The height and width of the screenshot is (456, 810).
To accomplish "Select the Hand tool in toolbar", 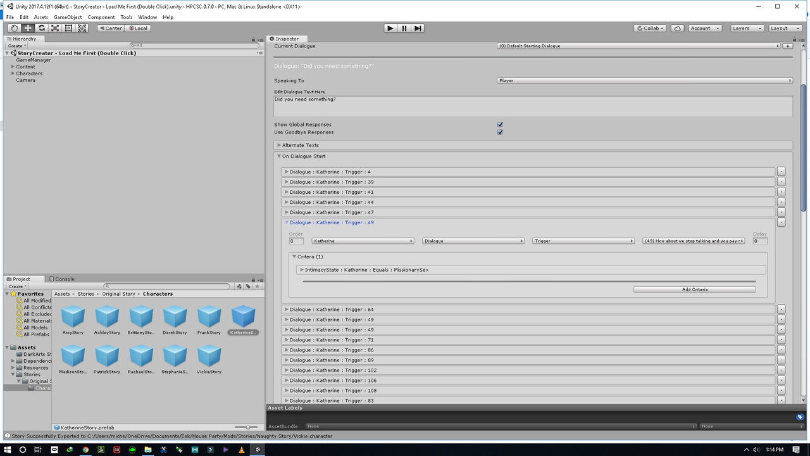I will (x=14, y=28).
